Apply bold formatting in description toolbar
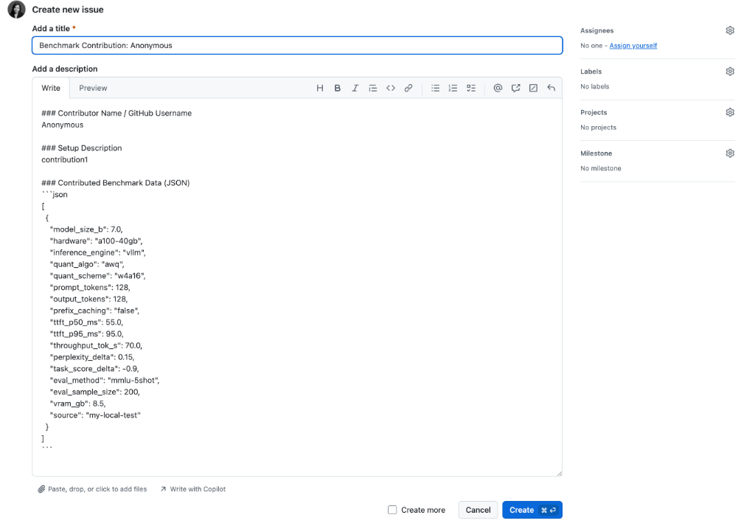755x526 pixels. 338,88
